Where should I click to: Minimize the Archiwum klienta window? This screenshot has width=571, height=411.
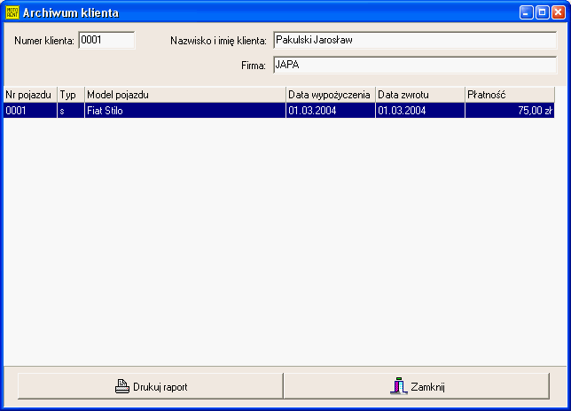[527, 12]
